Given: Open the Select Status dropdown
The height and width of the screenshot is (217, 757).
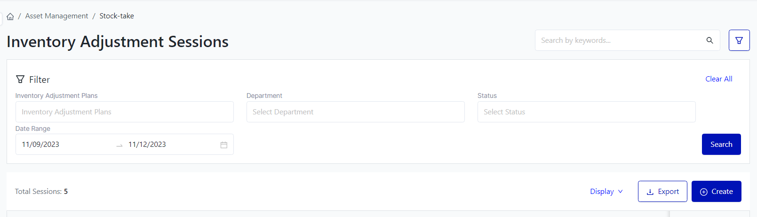Looking at the screenshot, I should tap(586, 112).
